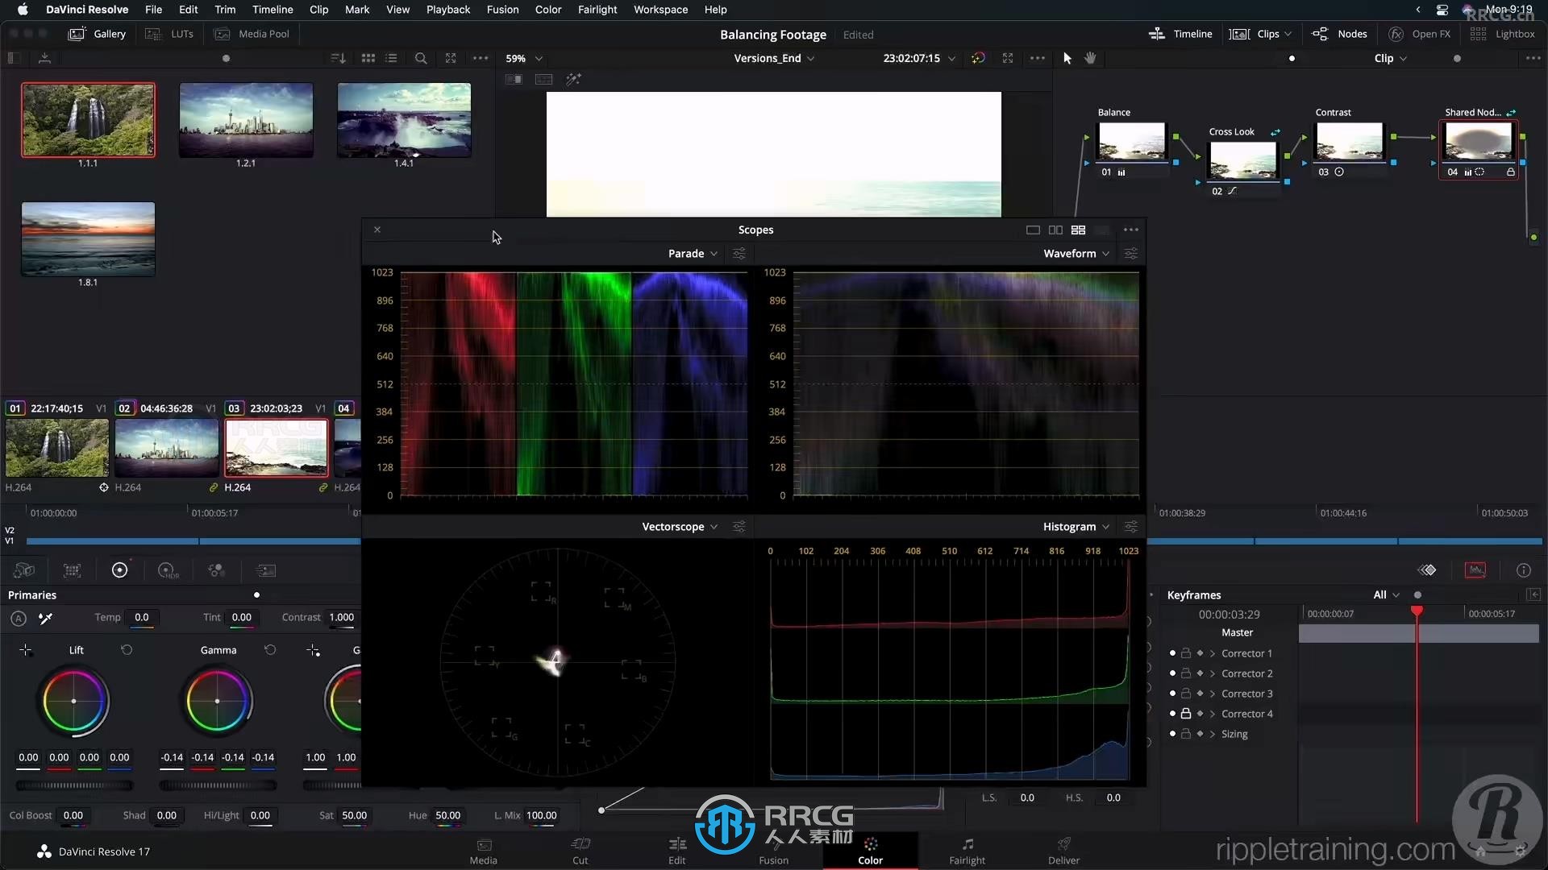1548x870 pixels.
Task: Open the Playback menu
Action: [447, 10]
